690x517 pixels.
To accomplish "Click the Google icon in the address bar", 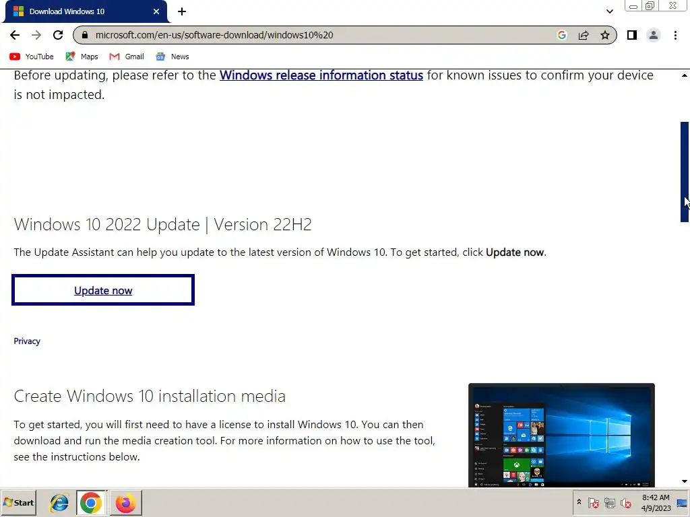I will pos(561,35).
